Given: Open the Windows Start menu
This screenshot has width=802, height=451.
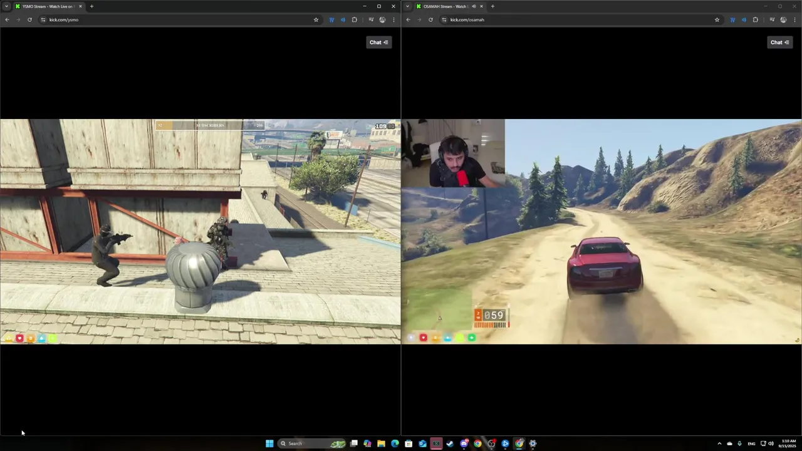Looking at the screenshot, I should tap(269, 443).
